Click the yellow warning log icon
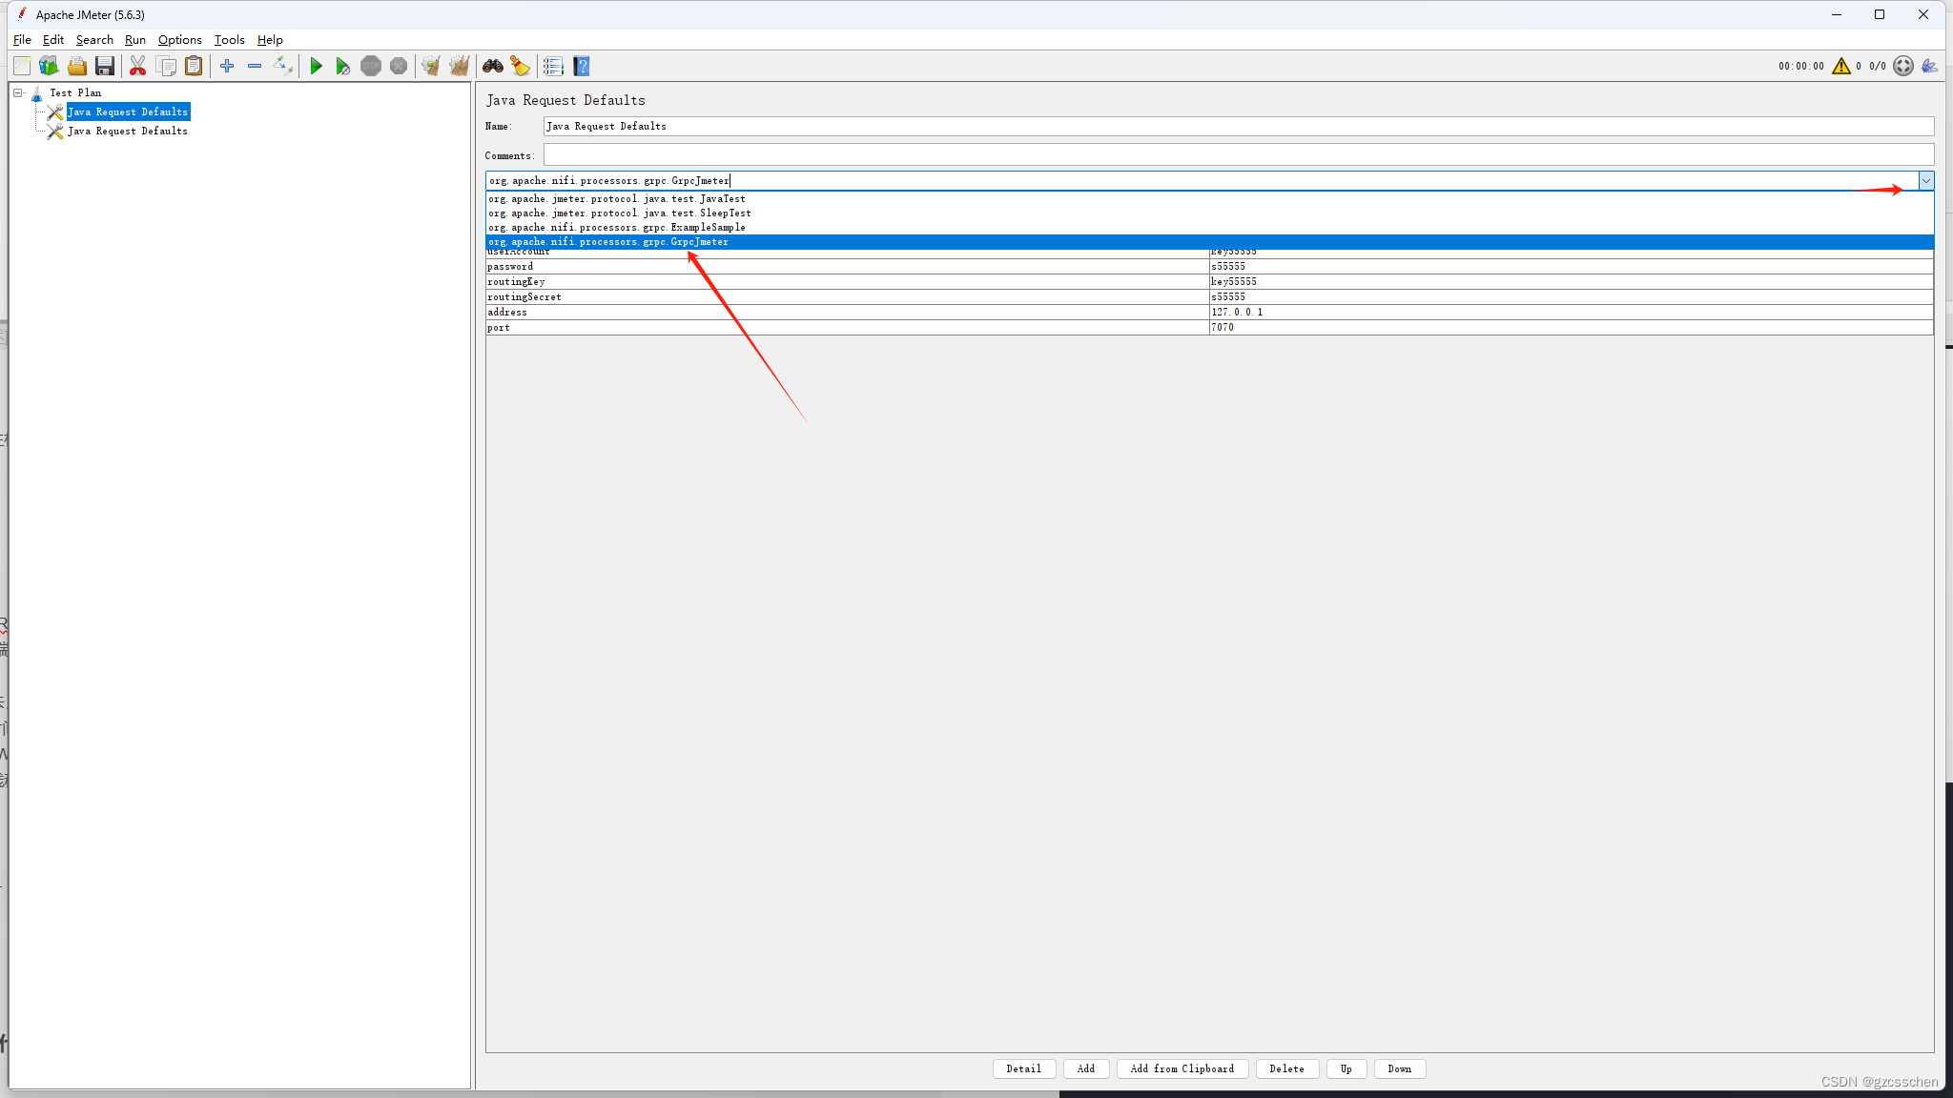Image resolution: width=1953 pixels, height=1098 pixels. tap(1840, 66)
